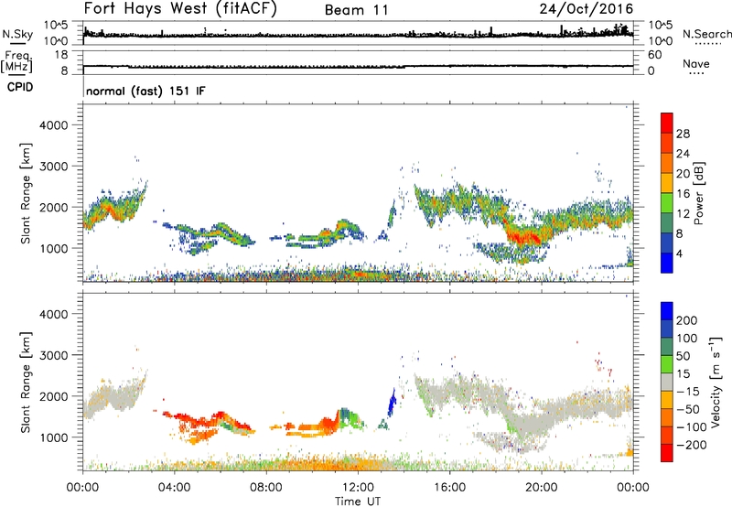Click the "24" power color bar tick
Screen dimensions: 732x507
click(x=683, y=154)
